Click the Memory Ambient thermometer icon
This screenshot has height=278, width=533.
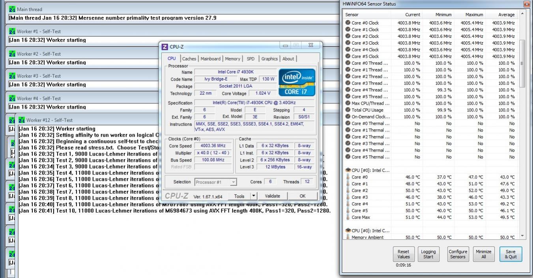click(x=348, y=237)
